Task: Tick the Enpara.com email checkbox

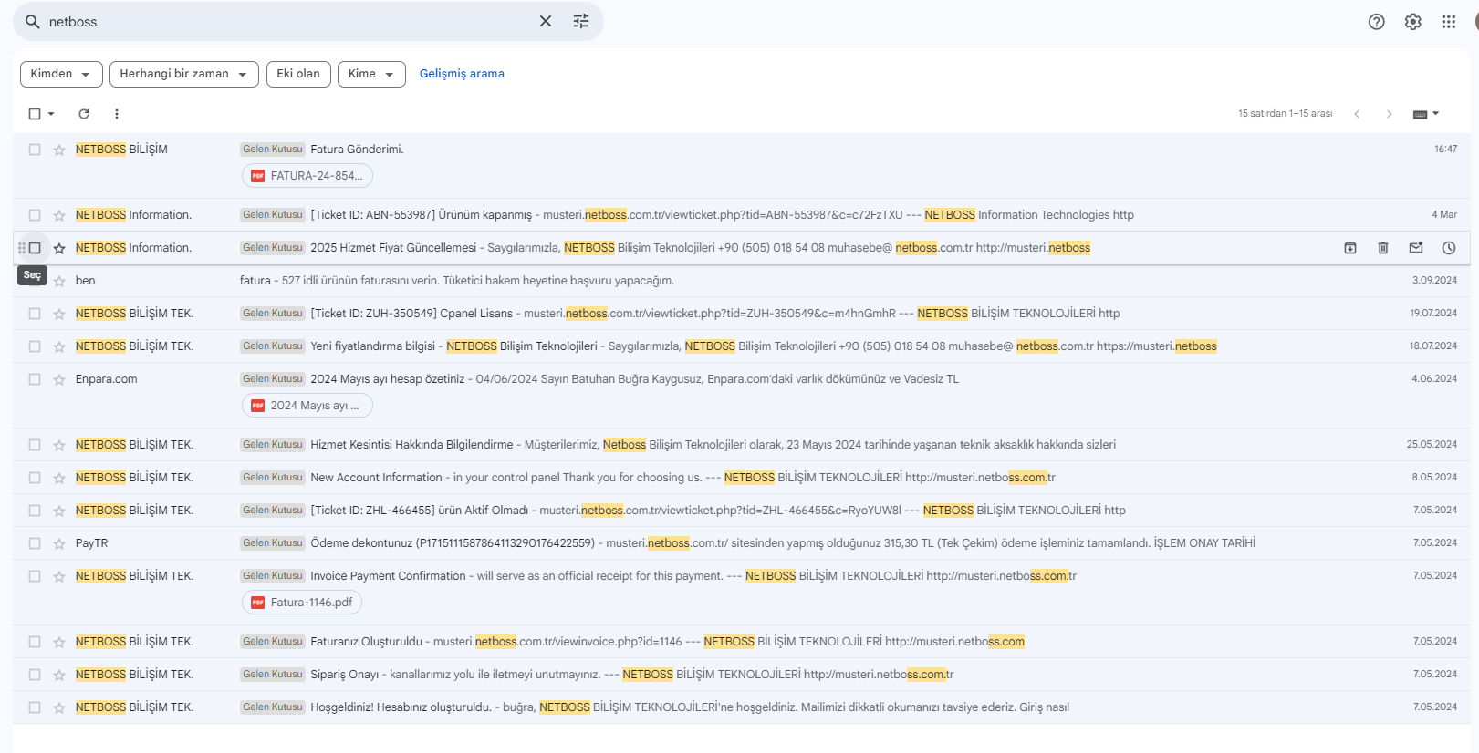Action: [x=35, y=379]
